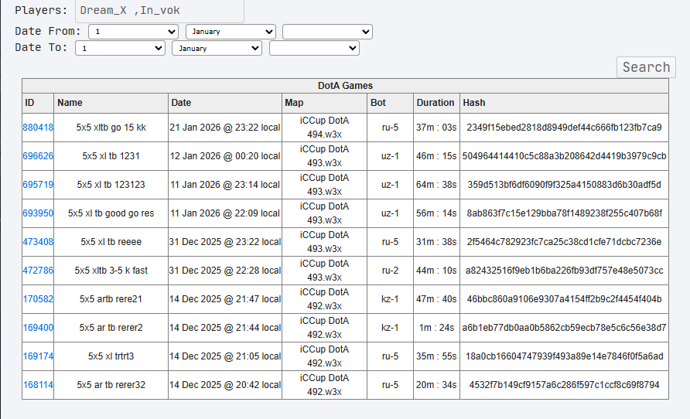This screenshot has width=690, height=419.
Task: Open the Date To month dropdown
Action: click(x=217, y=49)
